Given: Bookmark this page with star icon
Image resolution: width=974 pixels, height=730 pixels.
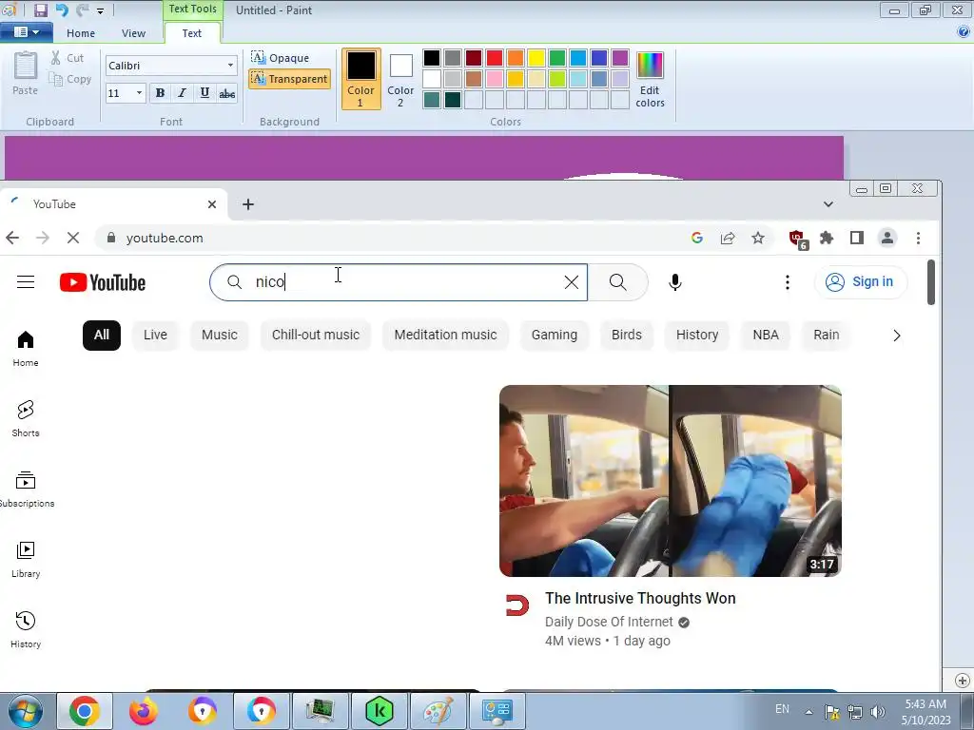Looking at the screenshot, I should coord(758,238).
